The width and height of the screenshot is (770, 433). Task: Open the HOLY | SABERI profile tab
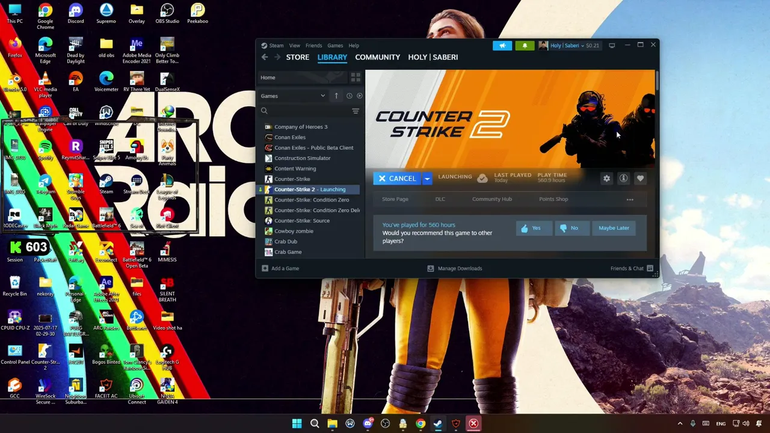coord(433,57)
